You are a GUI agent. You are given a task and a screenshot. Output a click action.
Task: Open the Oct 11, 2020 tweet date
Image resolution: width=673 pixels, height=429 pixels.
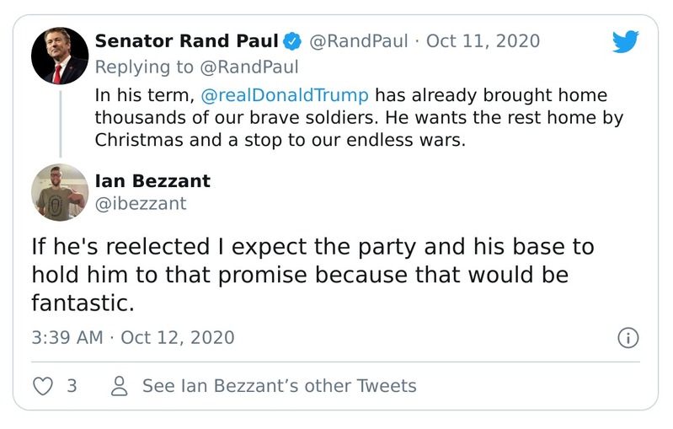pos(483,41)
